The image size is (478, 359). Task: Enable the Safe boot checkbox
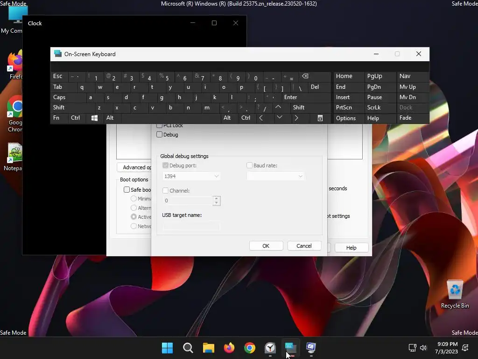pos(127,190)
